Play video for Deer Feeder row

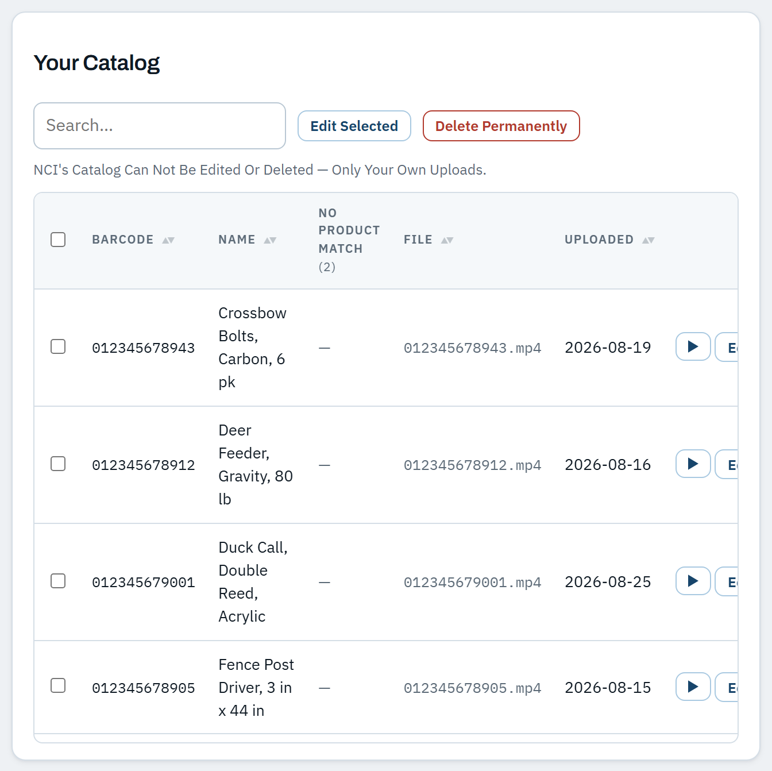693,464
